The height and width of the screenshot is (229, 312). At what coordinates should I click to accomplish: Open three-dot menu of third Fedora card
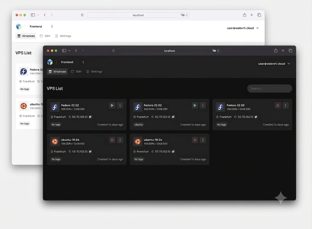pos(286,105)
